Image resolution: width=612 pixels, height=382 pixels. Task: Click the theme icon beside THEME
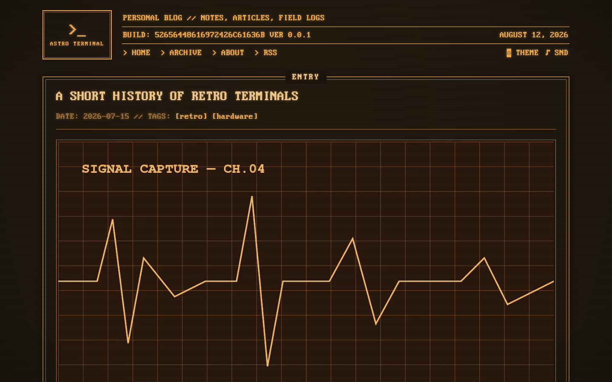point(509,53)
